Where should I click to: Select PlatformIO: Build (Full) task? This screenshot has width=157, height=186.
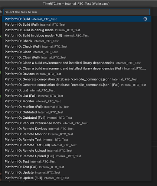(x=76, y=25)
